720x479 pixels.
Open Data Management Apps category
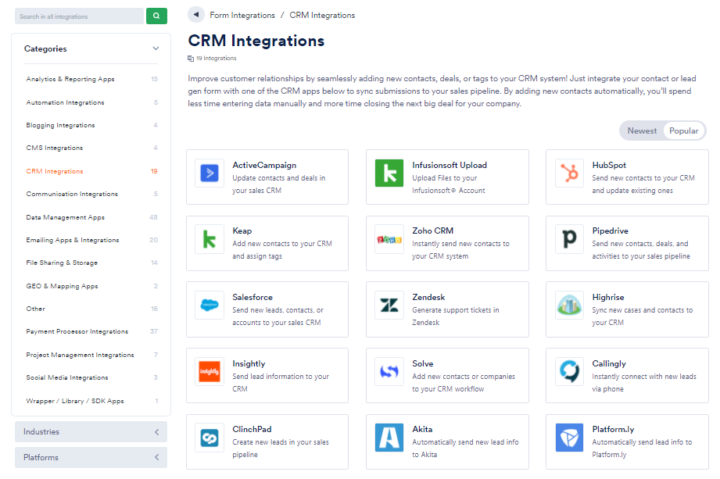tap(91, 217)
